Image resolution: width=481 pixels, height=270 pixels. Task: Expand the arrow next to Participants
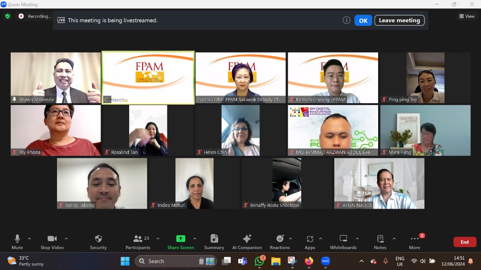coord(158,239)
